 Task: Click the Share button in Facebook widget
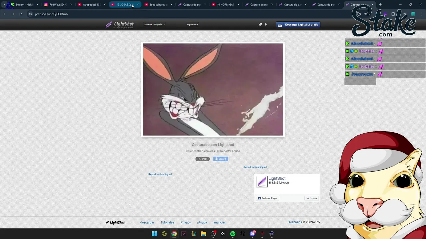click(x=312, y=198)
